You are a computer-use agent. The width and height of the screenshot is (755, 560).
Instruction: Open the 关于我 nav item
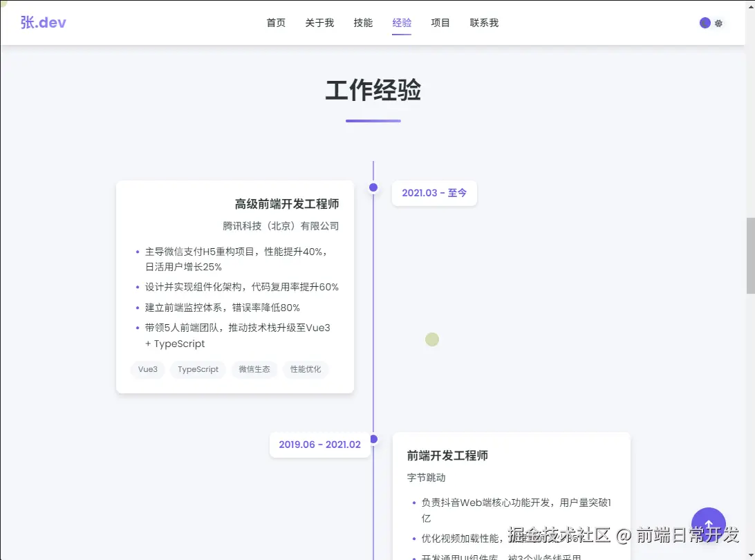[x=319, y=23]
